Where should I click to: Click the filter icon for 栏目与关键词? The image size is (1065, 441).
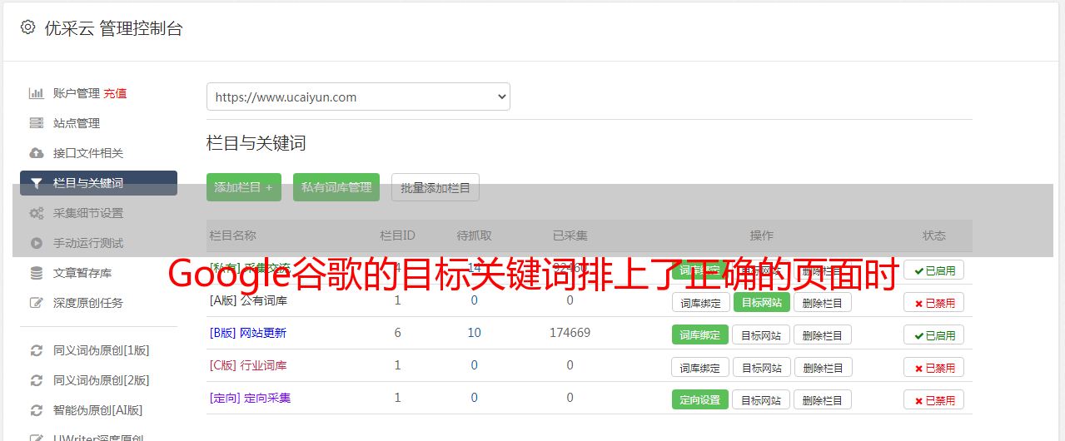click(x=36, y=183)
